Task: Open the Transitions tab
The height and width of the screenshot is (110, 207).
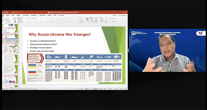Action: click(26, 15)
